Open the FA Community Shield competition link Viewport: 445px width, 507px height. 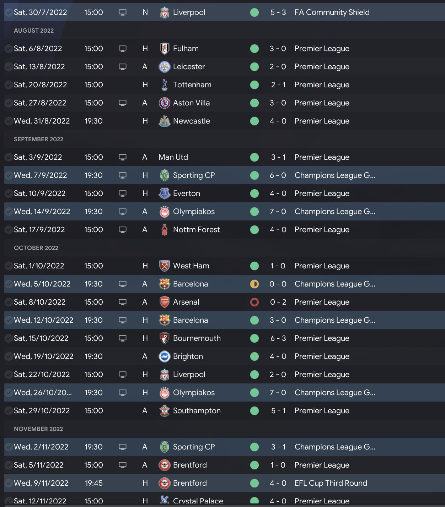tap(332, 12)
